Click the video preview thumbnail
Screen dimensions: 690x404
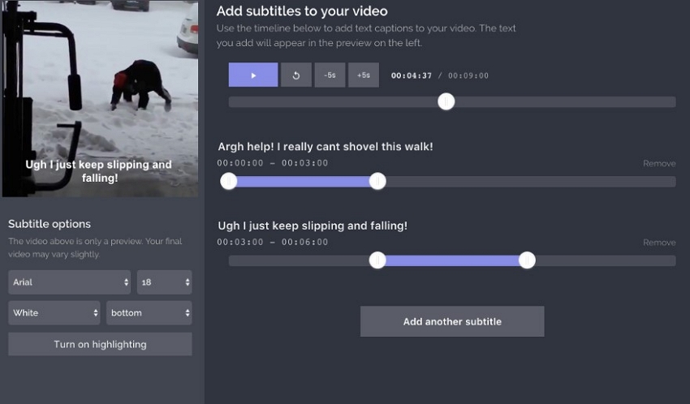pyautogui.click(x=100, y=98)
